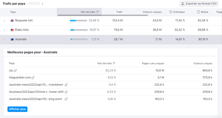Click the 19,97 % traffic share value
Screen dimensions: 222x118
coord(94,30)
